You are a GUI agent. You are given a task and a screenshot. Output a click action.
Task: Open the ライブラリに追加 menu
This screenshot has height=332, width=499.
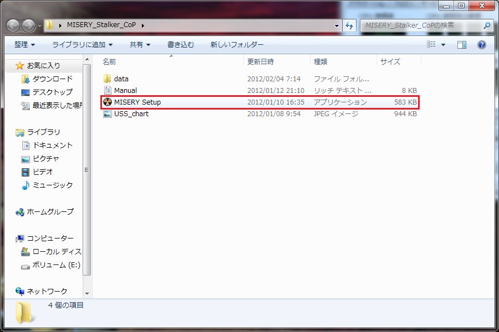pyautogui.click(x=83, y=44)
